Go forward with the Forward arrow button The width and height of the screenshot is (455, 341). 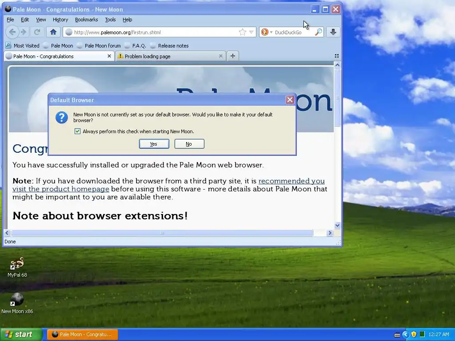click(24, 32)
